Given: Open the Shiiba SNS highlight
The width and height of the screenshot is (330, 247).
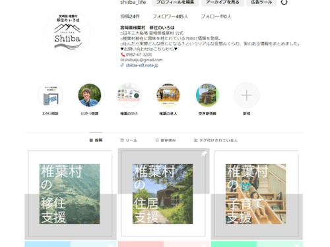Looking at the screenshot, I should (129, 96).
